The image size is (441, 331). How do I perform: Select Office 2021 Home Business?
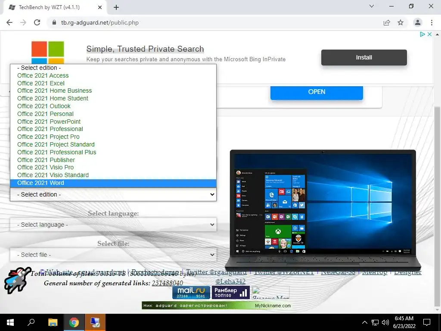pyautogui.click(x=113, y=91)
